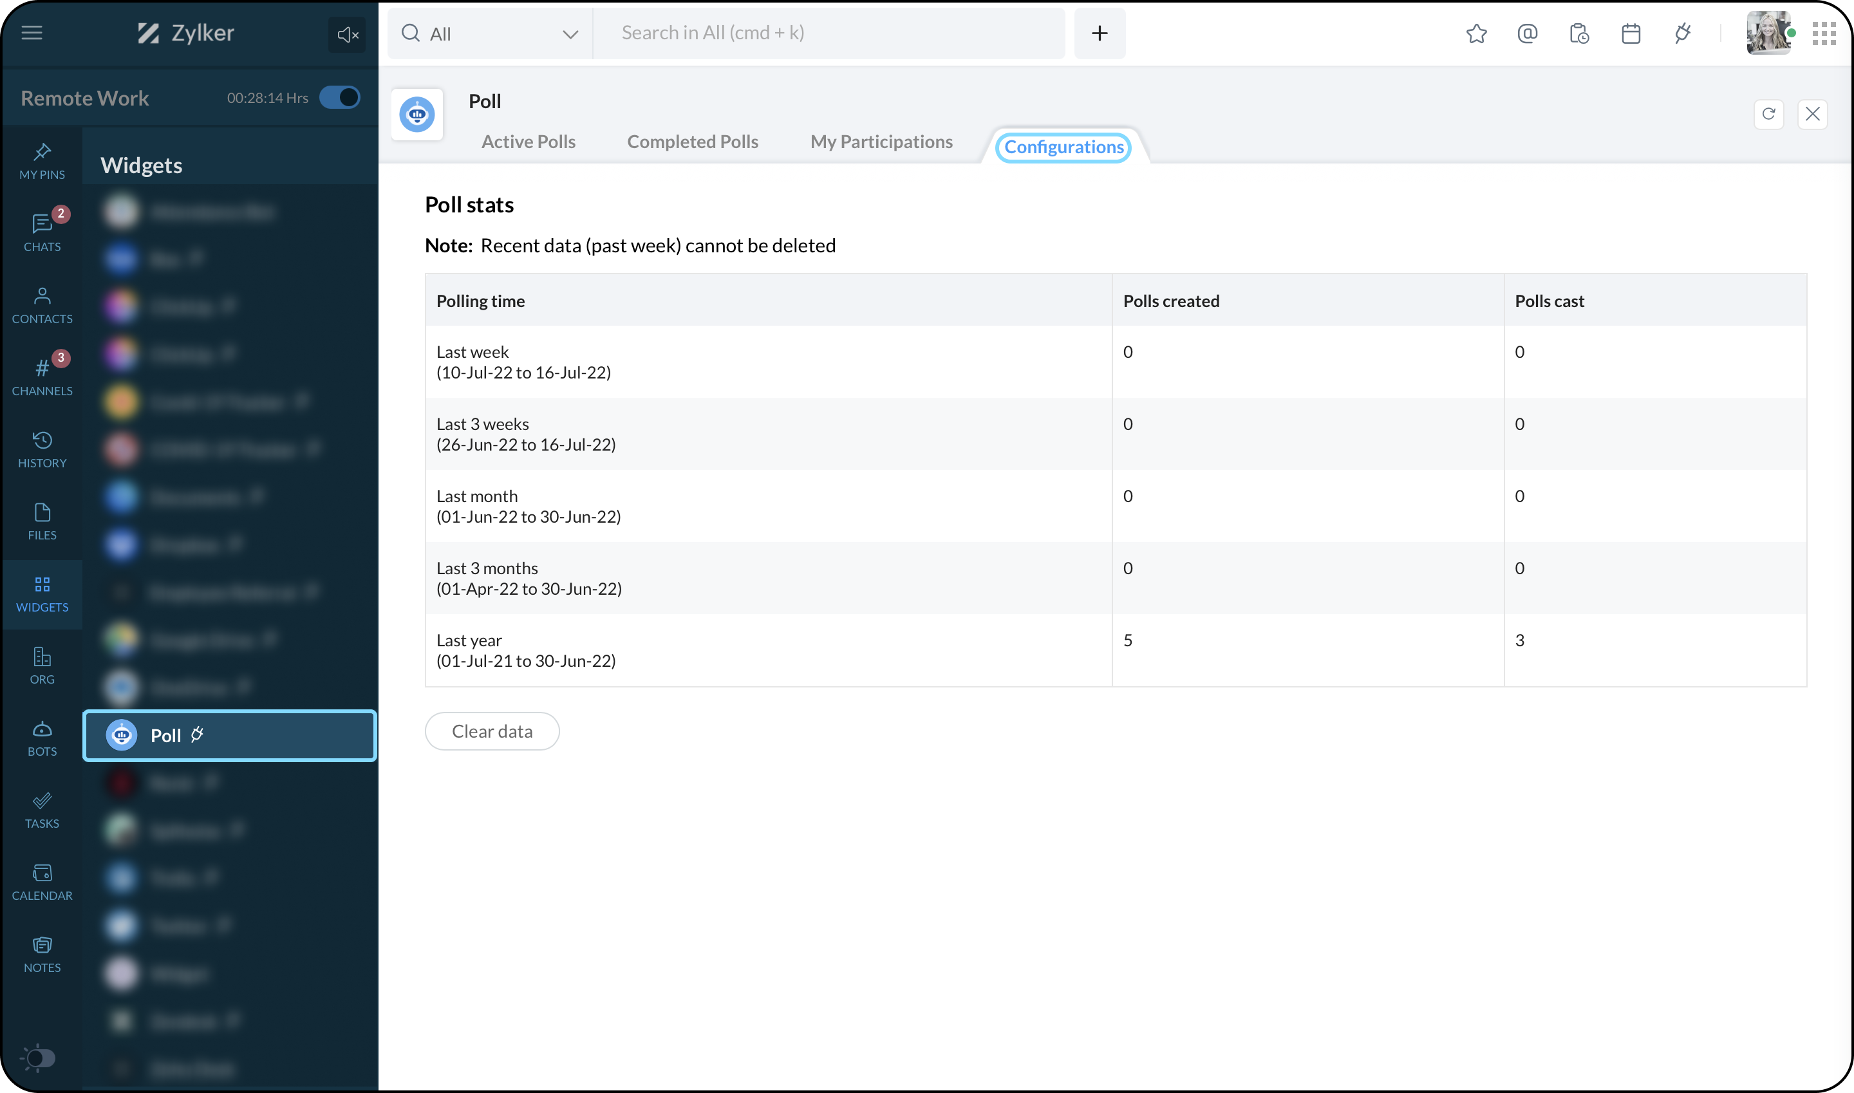Open the apps grid icon

click(1824, 33)
